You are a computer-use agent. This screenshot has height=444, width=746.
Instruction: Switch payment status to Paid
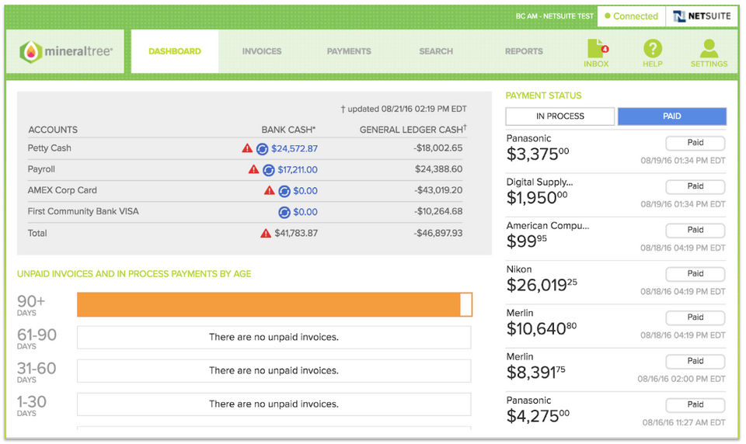[672, 116]
